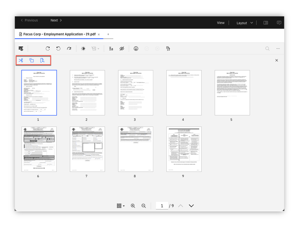Toggle the thumbnail view icon
The height and width of the screenshot is (228, 299).
coord(21,49)
